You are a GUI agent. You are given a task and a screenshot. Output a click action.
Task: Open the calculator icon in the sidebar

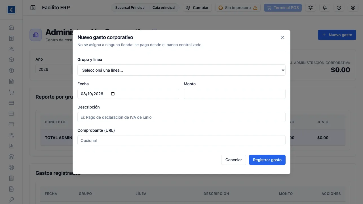[11, 178]
